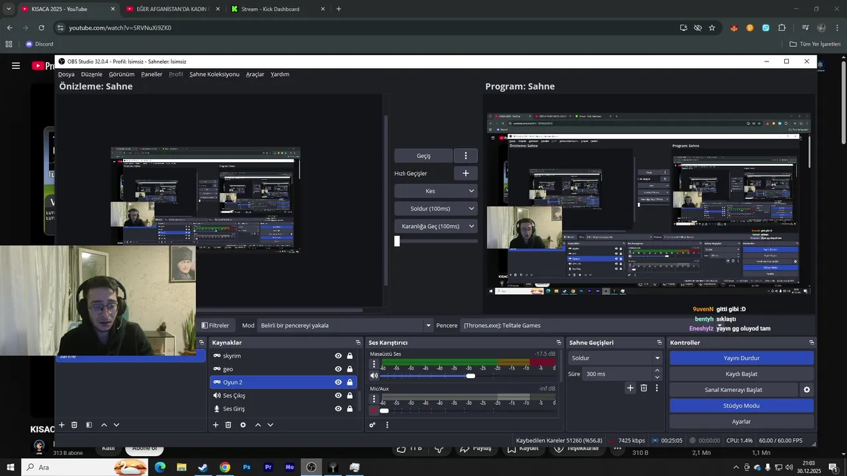Remove the scene transition with the trash icon
Screen dimensions: 847x476
click(643, 388)
